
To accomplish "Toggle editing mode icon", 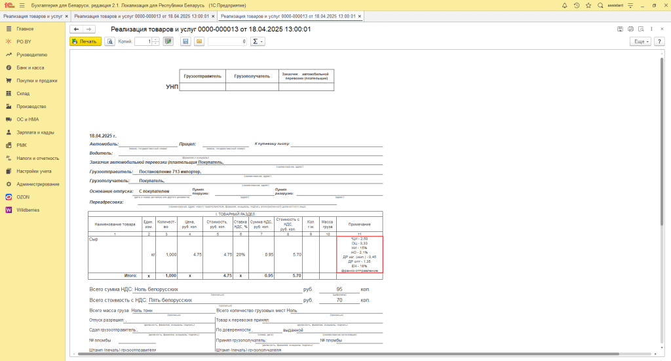I will [x=168, y=41].
